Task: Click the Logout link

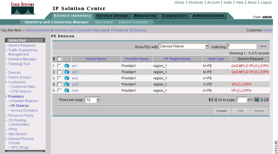Action: pyautogui.click(x=266, y=3)
